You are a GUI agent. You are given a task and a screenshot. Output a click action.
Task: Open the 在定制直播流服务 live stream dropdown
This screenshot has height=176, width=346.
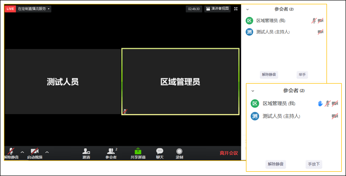(33, 9)
